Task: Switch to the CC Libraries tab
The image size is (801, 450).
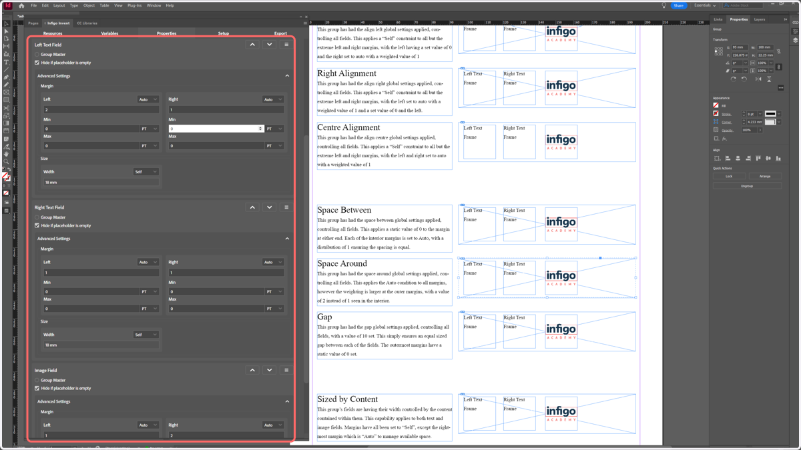Action: [87, 23]
